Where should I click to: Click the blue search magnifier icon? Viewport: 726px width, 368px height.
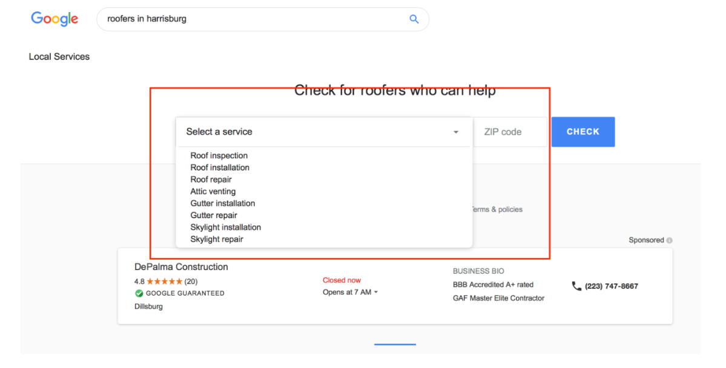pos(414,19)
